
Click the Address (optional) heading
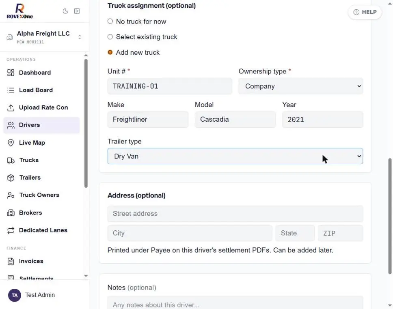pos(136,195)
